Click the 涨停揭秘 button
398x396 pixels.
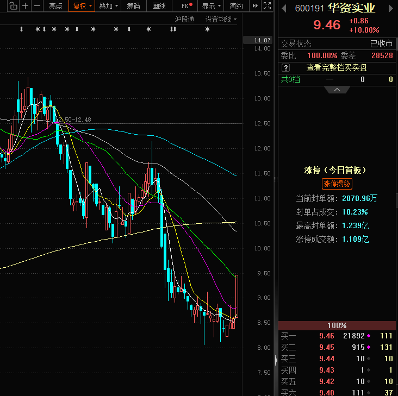337,184
